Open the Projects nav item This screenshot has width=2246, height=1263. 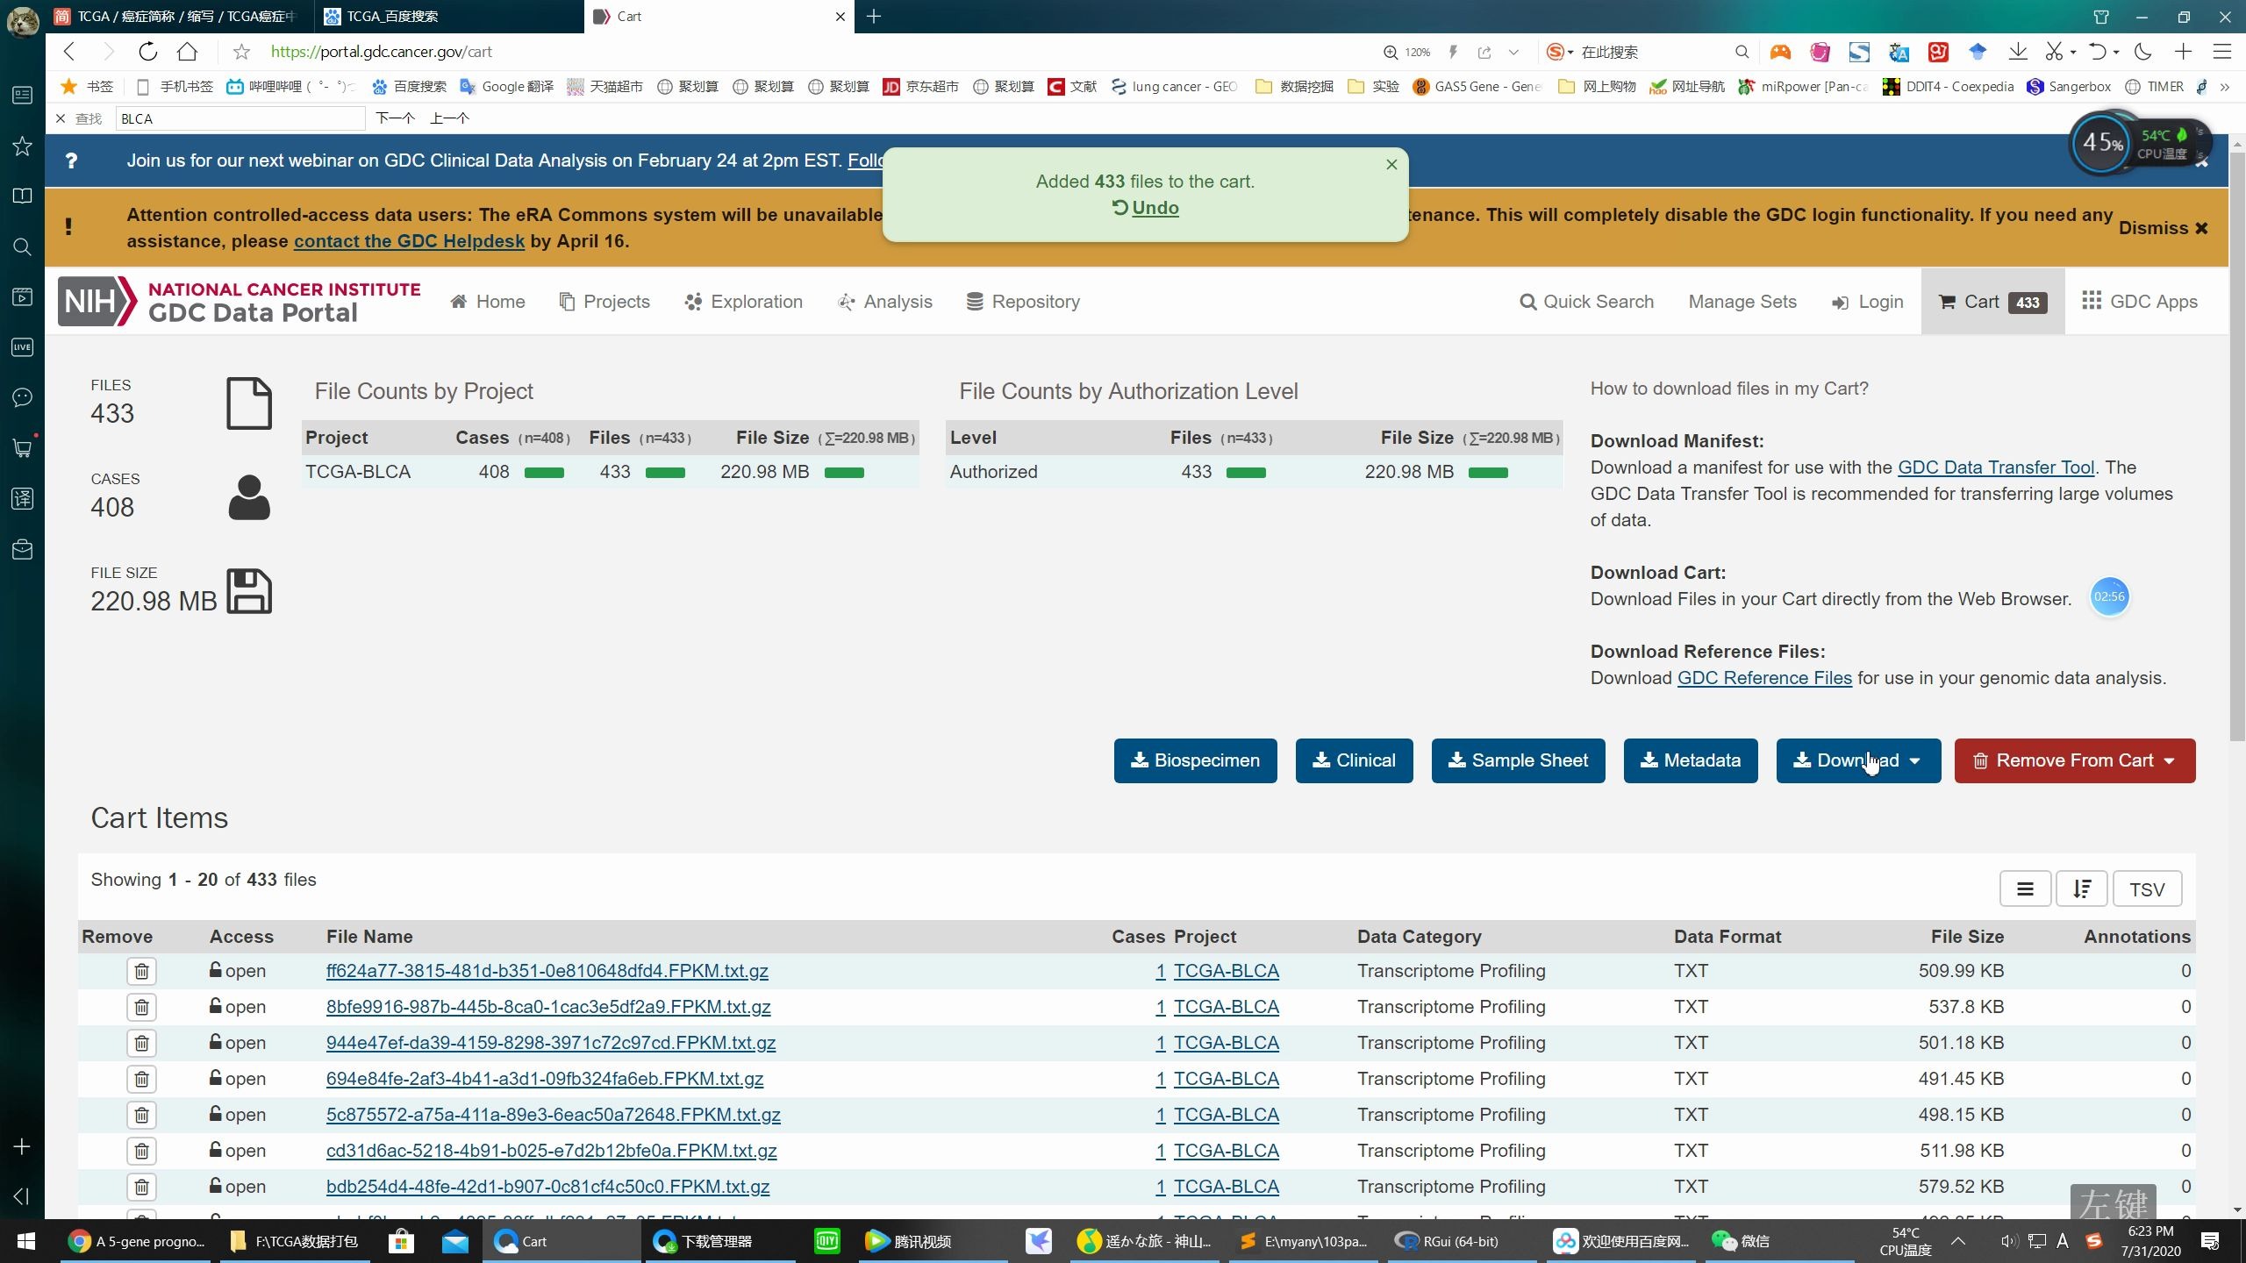tap(604, 302)
